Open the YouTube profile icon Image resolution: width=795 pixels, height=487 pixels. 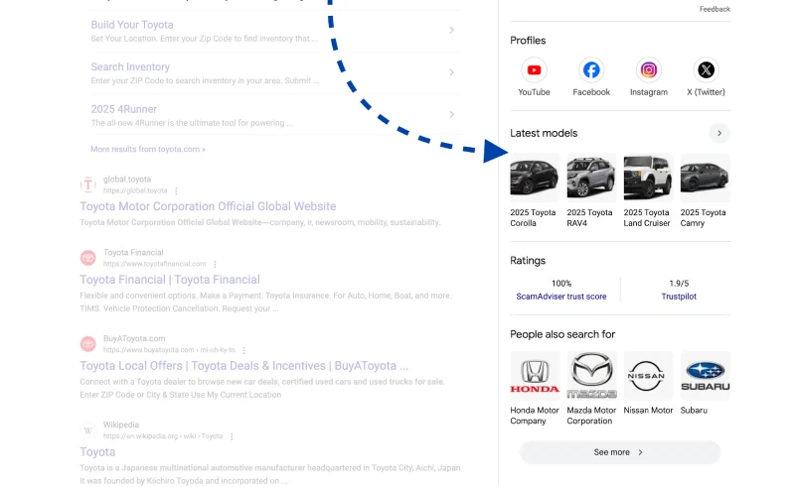(534, 69)
